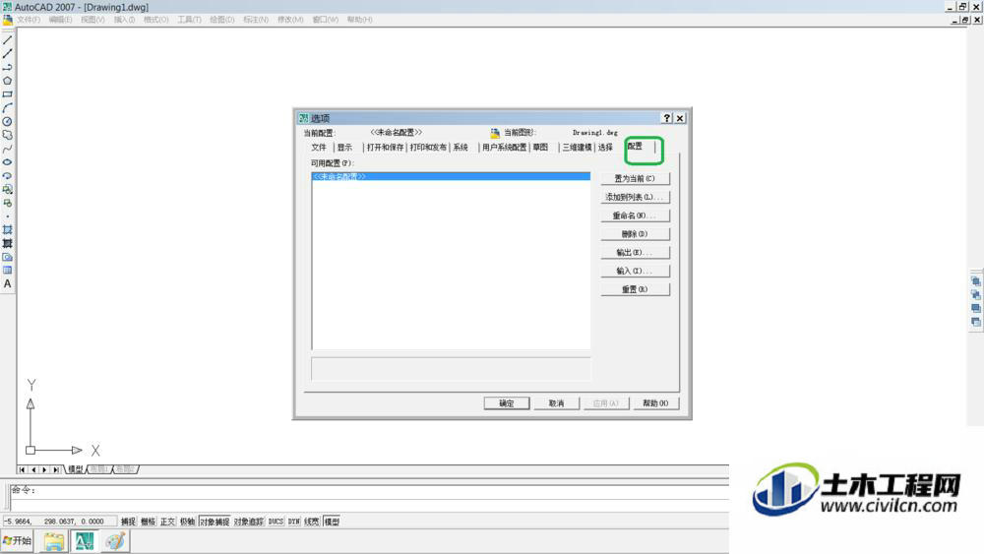The image size is (984, 554).
Task: Click the 添加到列表(L)... button
Action: pos(635,197)
